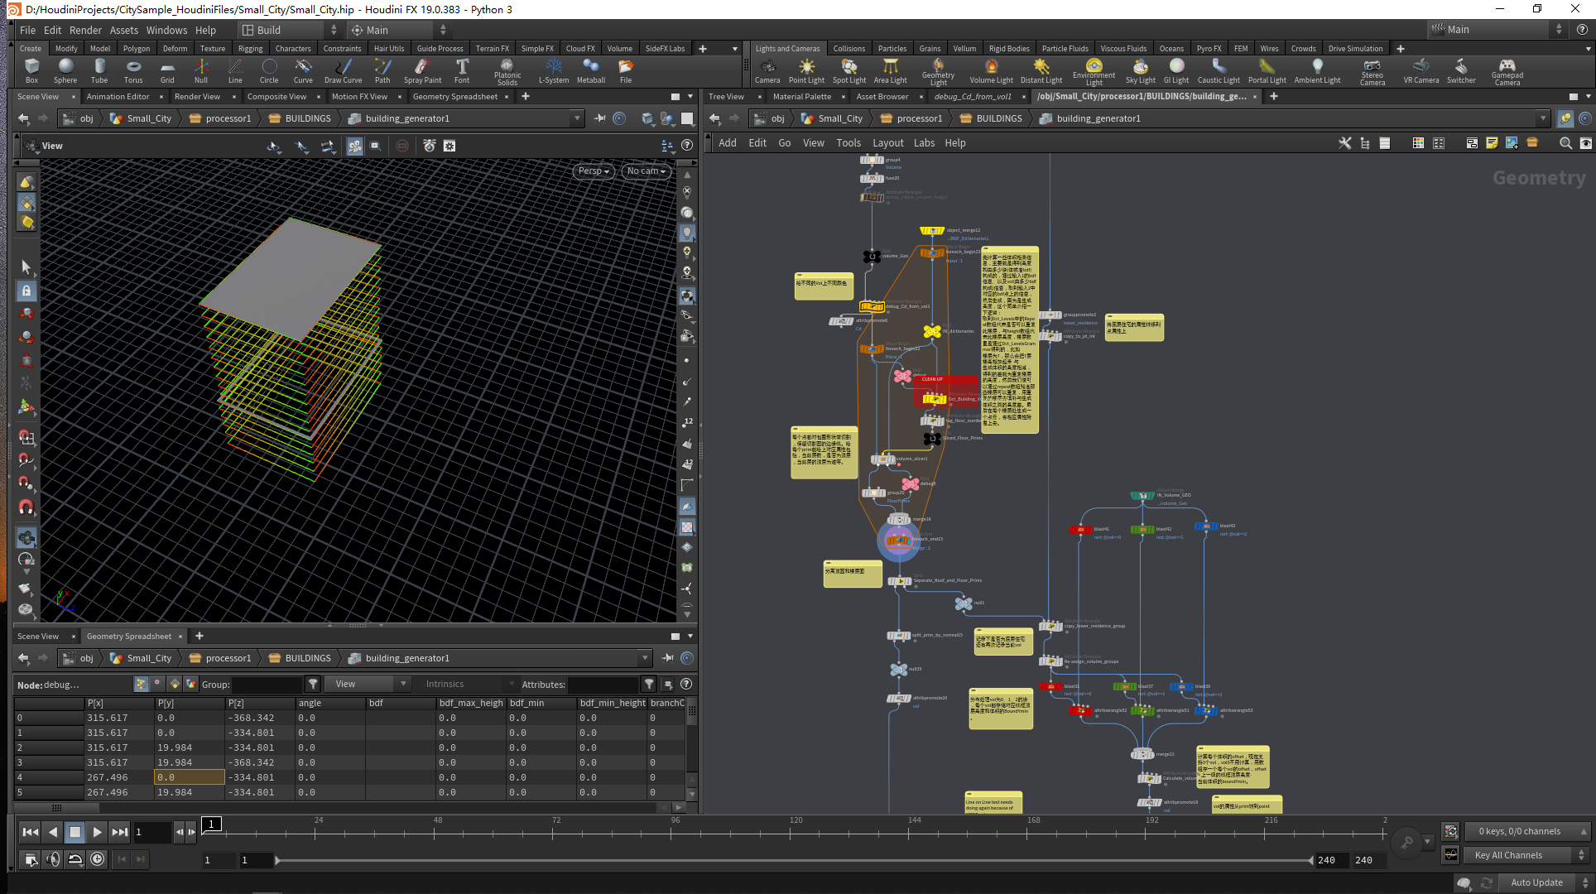Add a Camera from the shelf

point(767,70)
